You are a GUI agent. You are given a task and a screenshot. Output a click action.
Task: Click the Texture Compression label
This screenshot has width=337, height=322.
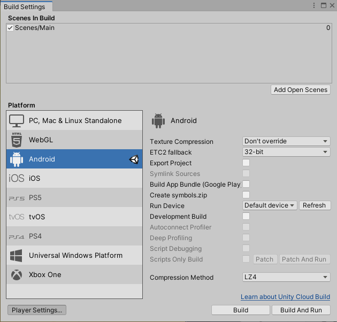(182, 142)
